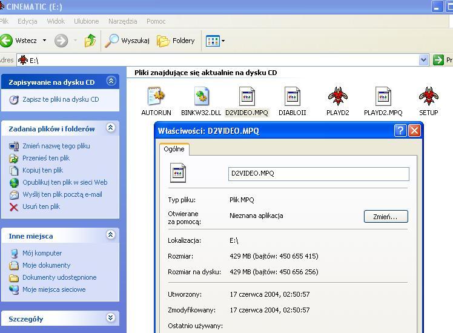
Task: Click the Zmień... button
Action: [x=386, y=217]
